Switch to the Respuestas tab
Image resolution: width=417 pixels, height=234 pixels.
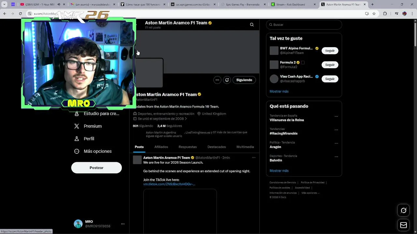point(188,147)
